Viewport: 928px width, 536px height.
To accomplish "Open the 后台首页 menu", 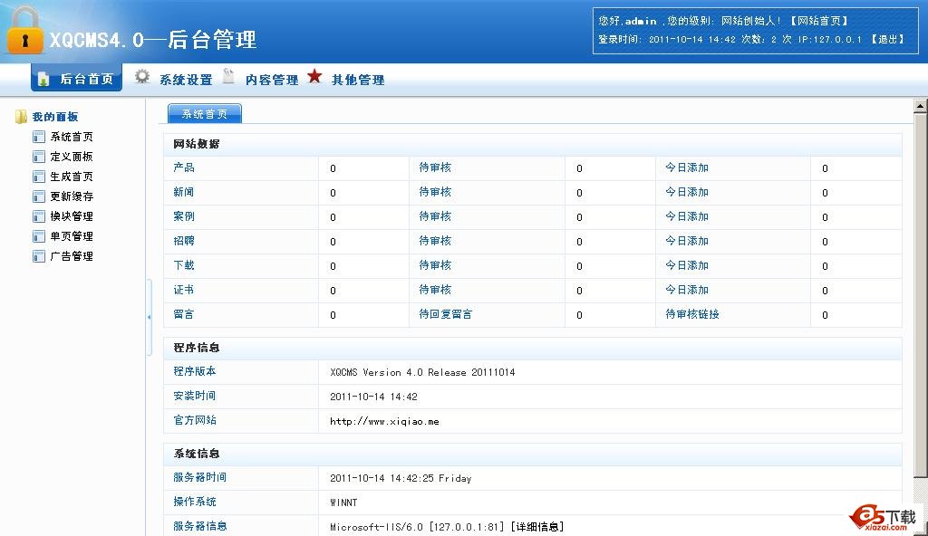I will coord(76,79).
